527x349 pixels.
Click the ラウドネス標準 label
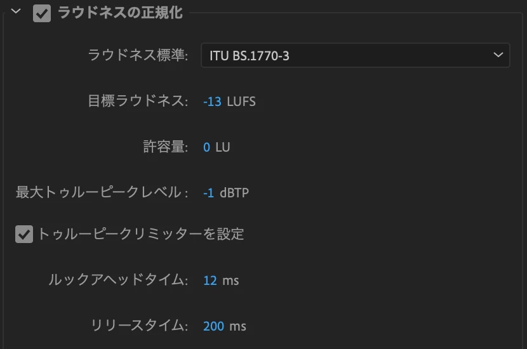click(x=138, y=55)
